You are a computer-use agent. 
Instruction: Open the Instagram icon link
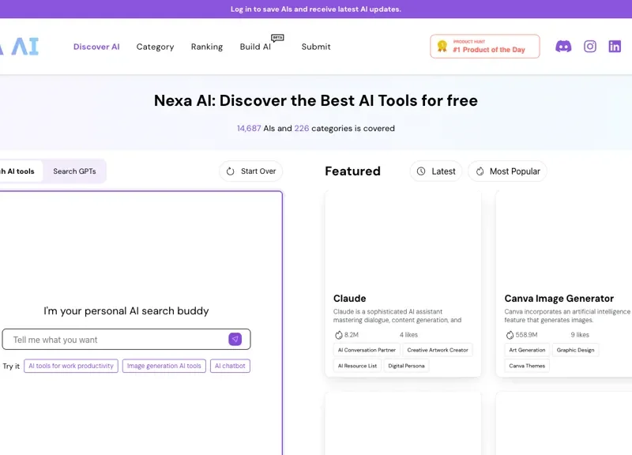coord(589,47)
